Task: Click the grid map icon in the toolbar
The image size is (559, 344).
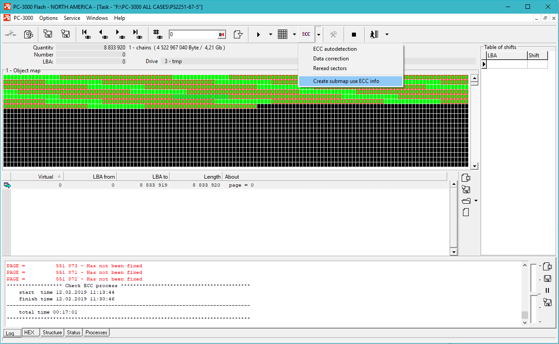Action: 283,34
